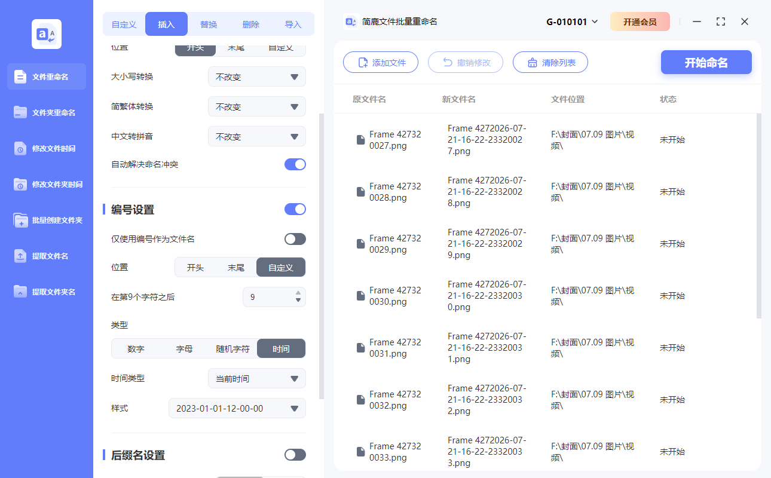Click 未开始 status of Frame 427320030.png
Image resolution: width=771 pixels, height=478 pixels.
coord(672,296)
